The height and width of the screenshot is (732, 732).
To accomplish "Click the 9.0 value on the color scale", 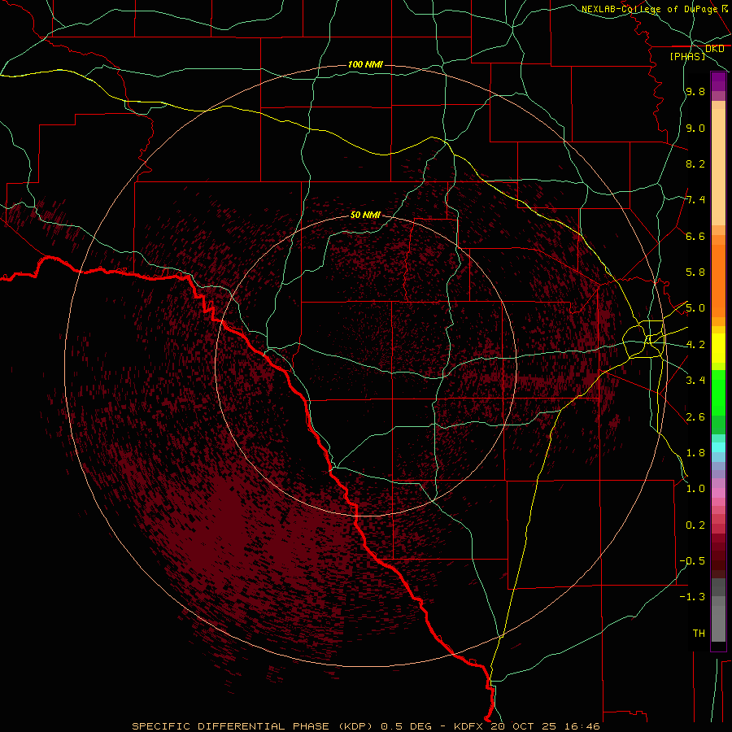I will click(695, 128).
